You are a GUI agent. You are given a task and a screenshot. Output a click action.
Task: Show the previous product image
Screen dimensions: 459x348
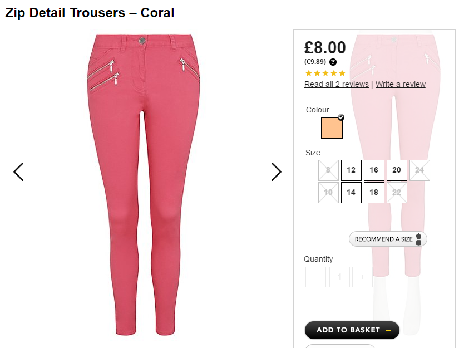[x=18, y=171]
